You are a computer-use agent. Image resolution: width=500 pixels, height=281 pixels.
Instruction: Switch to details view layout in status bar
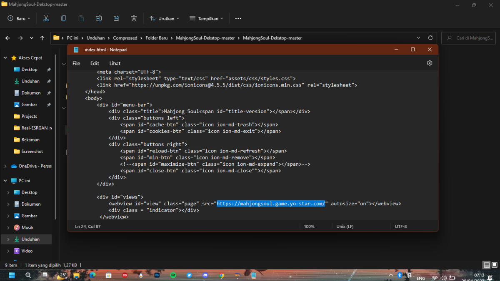pyautogui.click(x=486, y=265)
